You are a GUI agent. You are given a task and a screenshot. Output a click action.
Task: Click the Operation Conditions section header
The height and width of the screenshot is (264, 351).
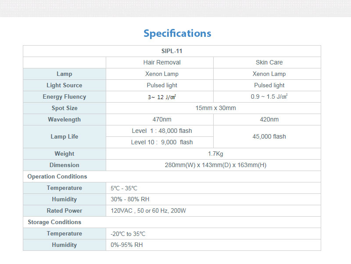pyautogui.click(x=57, y=176)
